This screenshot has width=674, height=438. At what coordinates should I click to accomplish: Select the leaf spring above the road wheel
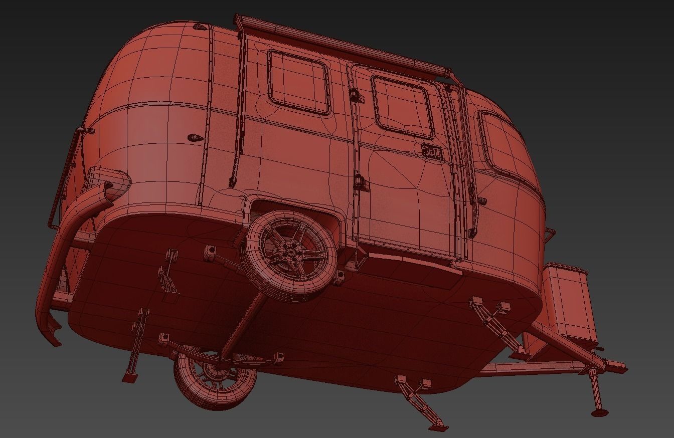[x=221, y=353]
